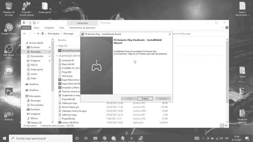The height and width of the screenshot is (142, 253).
Task: Select Audacity desktop shortcut
Action: tap(9, 115)
